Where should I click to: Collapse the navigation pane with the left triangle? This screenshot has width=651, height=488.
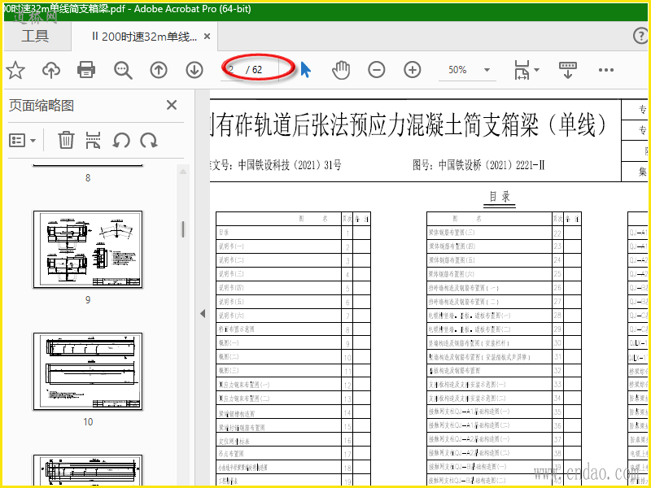pyautogui.click(x=203, y=314)
